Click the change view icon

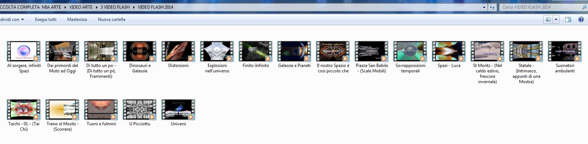[x=548, y=19]
